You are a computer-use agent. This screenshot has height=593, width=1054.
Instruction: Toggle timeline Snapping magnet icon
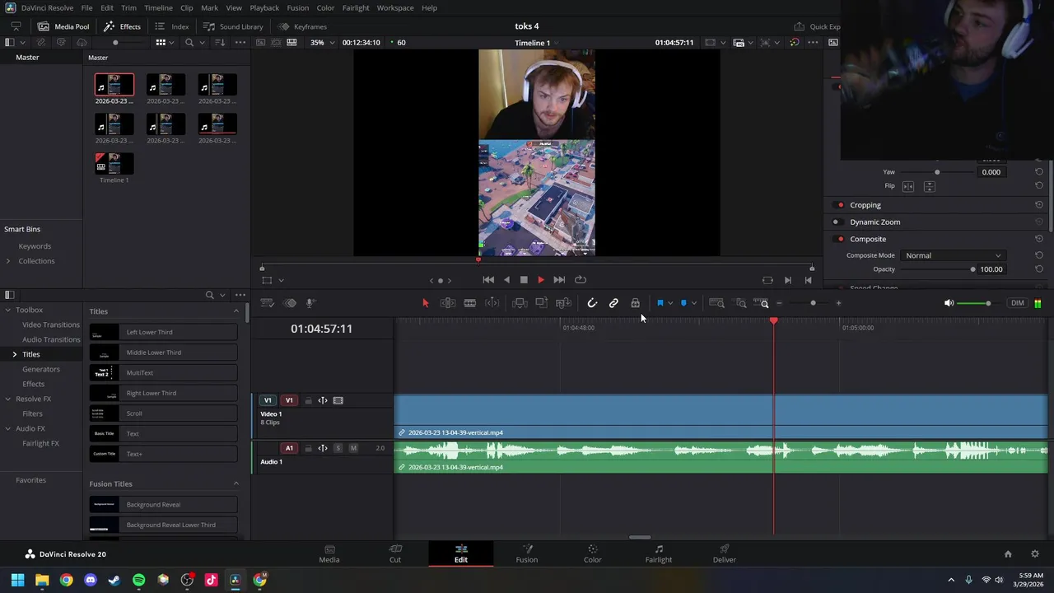pyautogui.click(x=592, y=303)
